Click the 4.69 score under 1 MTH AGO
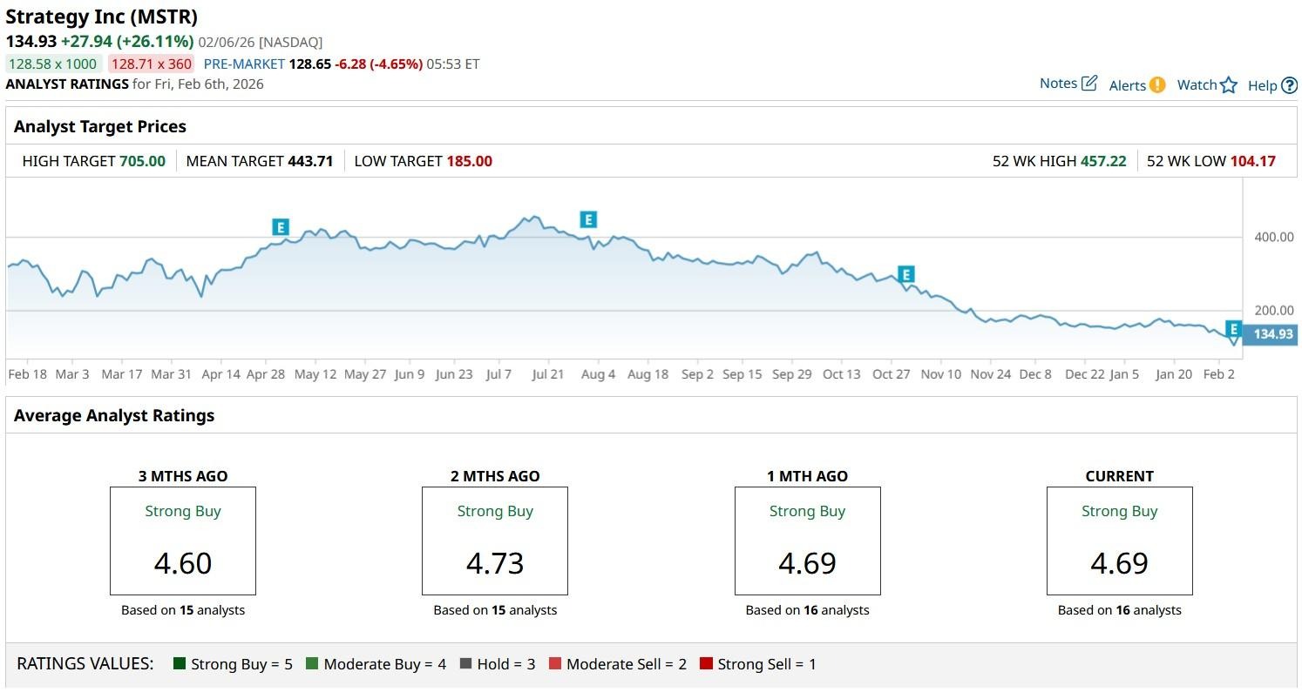The image size is (1302, 692). point(807,563)
